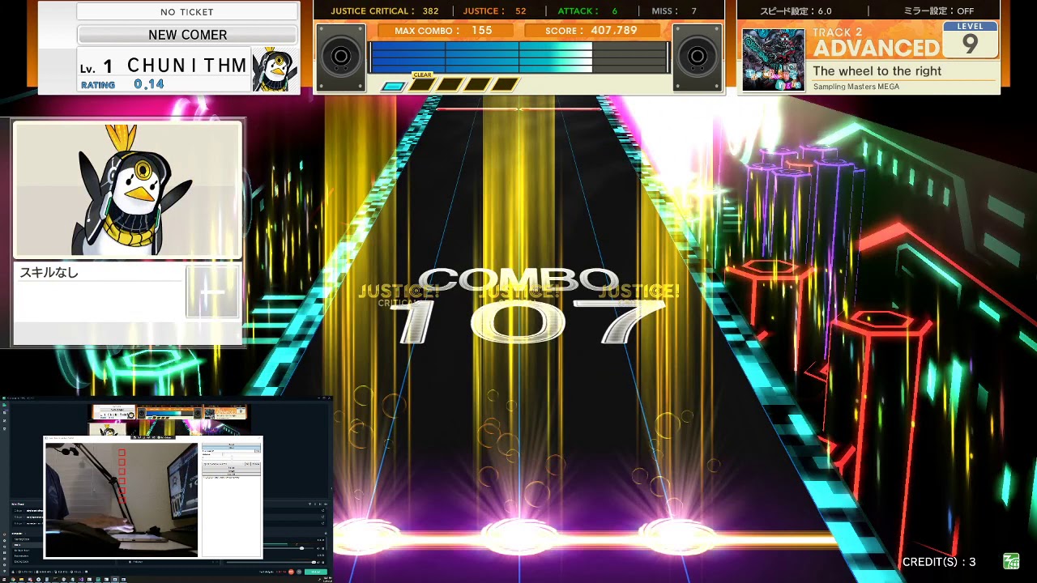This screenshot has height=583, width=1037.
Task: Click the yellow CLEAR marker under the gauge
Action: click(x=422, y=74)
